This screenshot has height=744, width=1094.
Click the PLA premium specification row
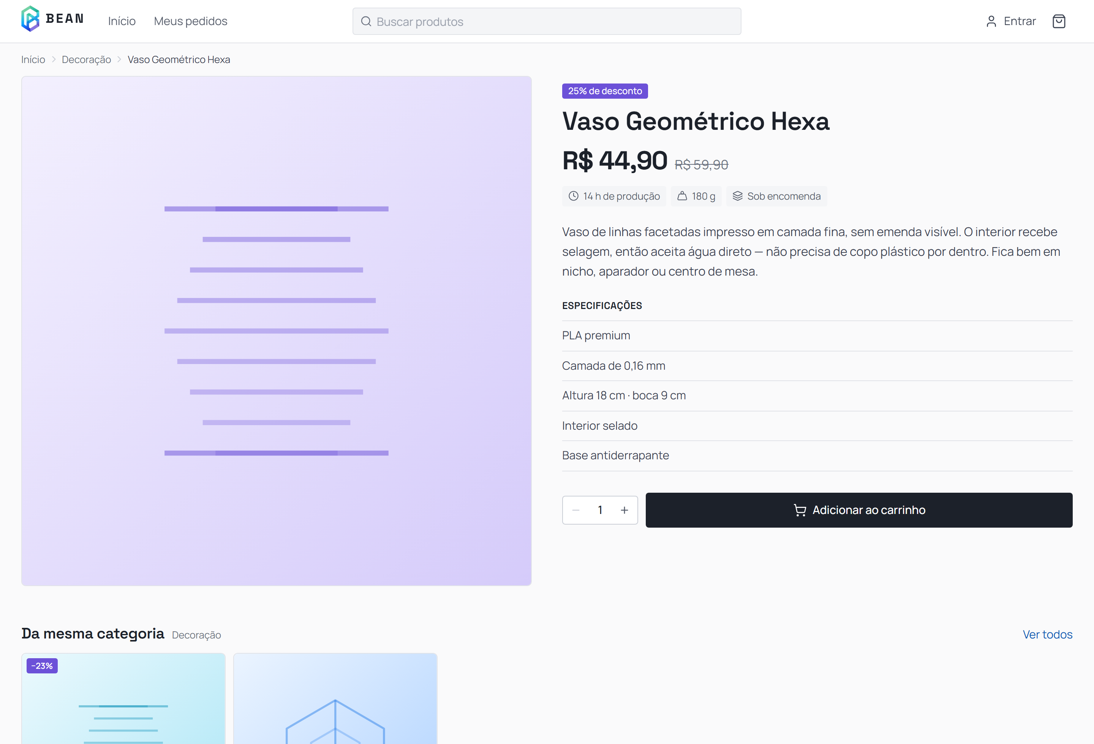[x=817, y=336]
